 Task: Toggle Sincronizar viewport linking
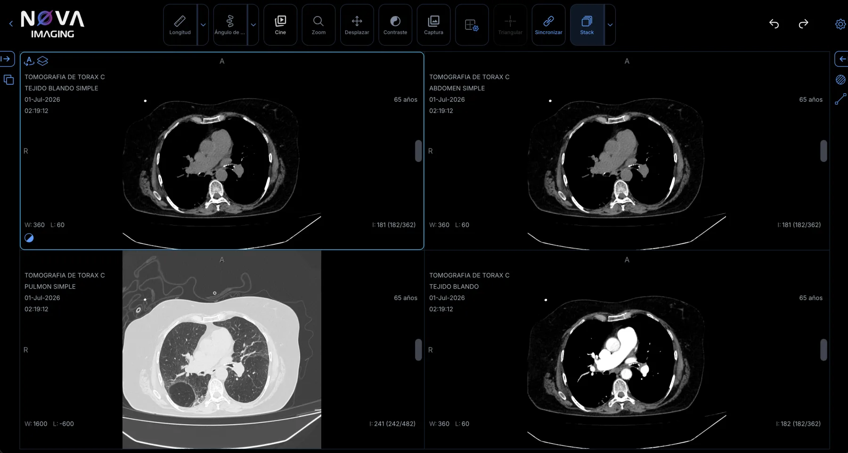point(548,25)
